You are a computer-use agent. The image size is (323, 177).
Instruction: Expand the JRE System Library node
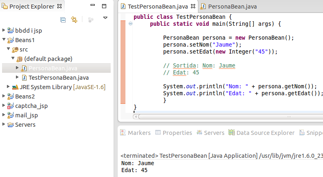[9, 87]
